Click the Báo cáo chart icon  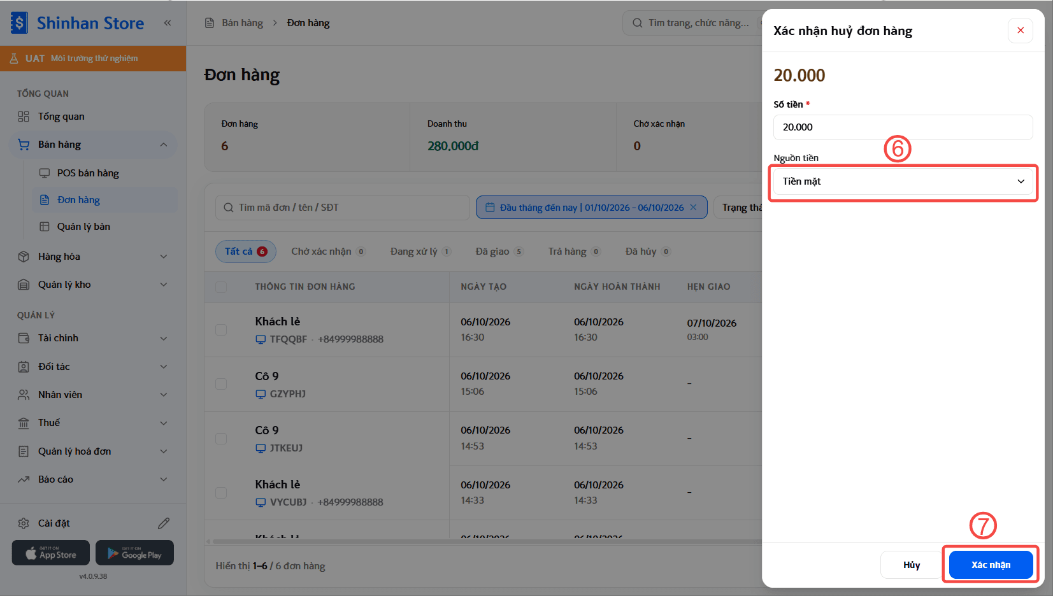click(24, 479)
